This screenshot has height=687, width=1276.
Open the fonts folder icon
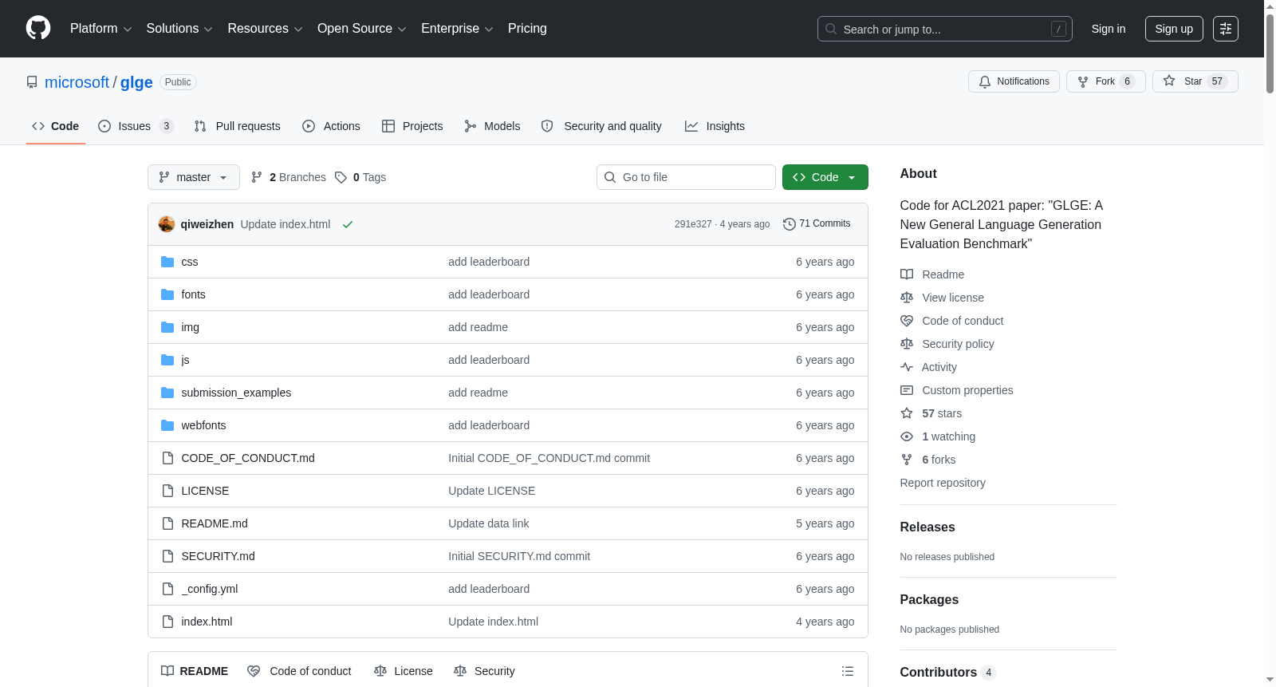click(167, 294)
